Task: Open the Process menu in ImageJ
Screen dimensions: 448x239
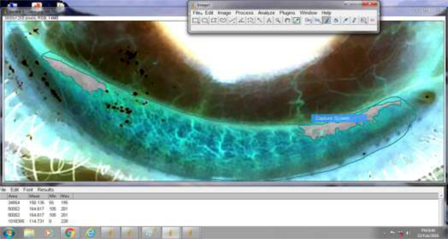Action: pos(244,13)
